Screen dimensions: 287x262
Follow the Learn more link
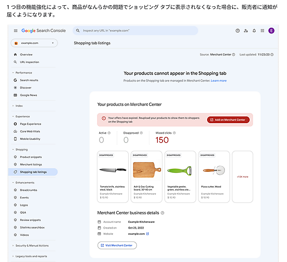219,81
